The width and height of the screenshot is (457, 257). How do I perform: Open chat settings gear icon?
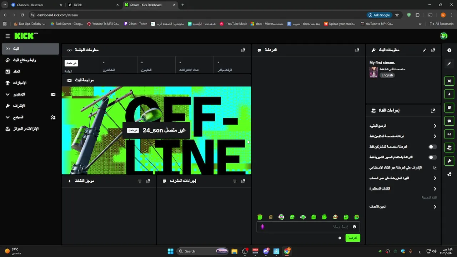tap(340, 238)
